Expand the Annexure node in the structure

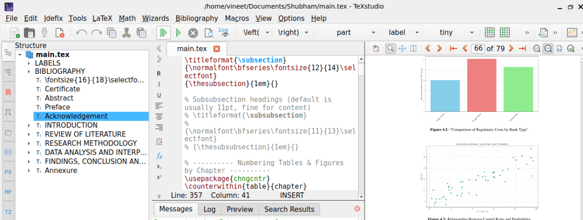click(29, 170)
